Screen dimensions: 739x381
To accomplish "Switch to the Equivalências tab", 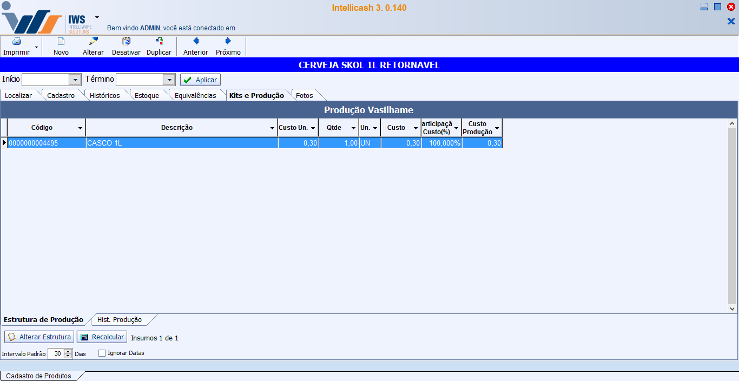I will tap(195, 95).
